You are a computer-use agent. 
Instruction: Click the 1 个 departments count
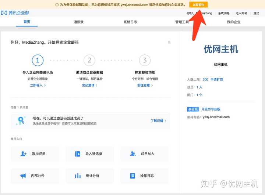coord(199,95)
